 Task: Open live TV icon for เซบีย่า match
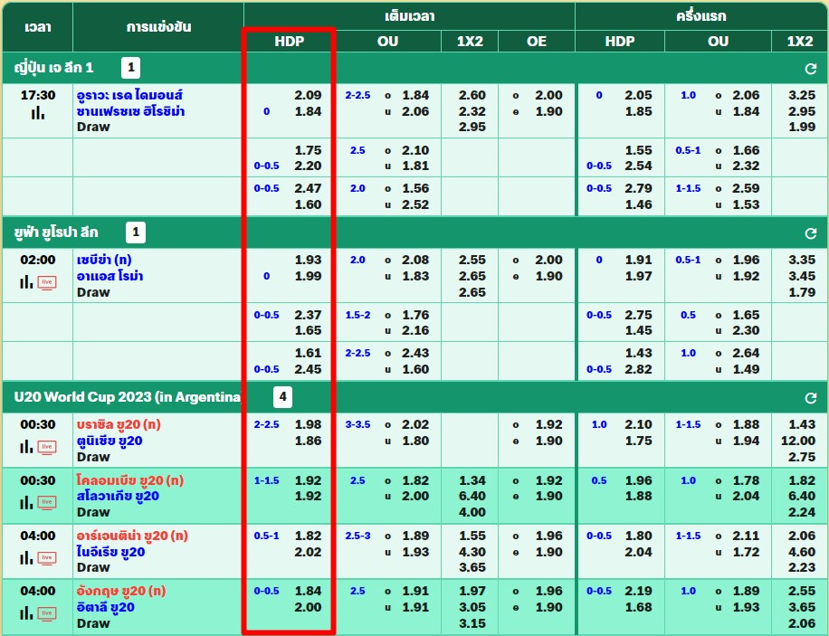point(46,282)
